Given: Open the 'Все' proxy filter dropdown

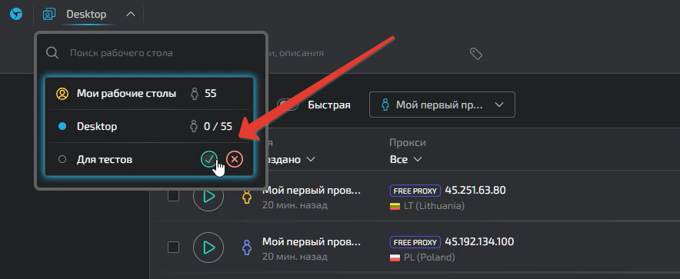Looking at the screenshot, I should [x=405, y=159].
